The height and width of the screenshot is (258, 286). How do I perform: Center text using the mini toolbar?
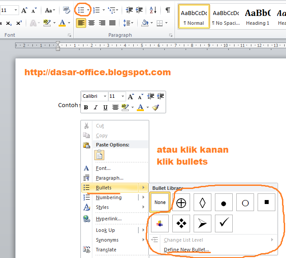coord(115,108)
